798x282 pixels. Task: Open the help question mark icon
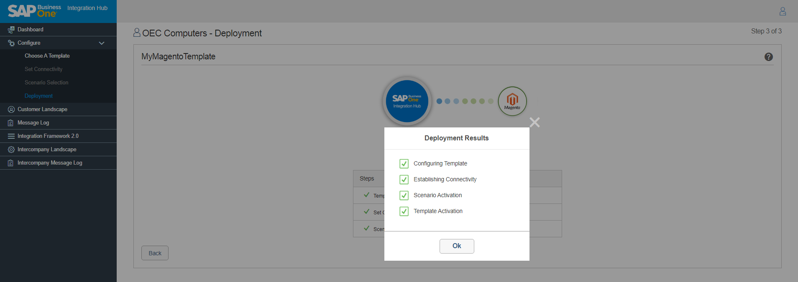[768, 57]
